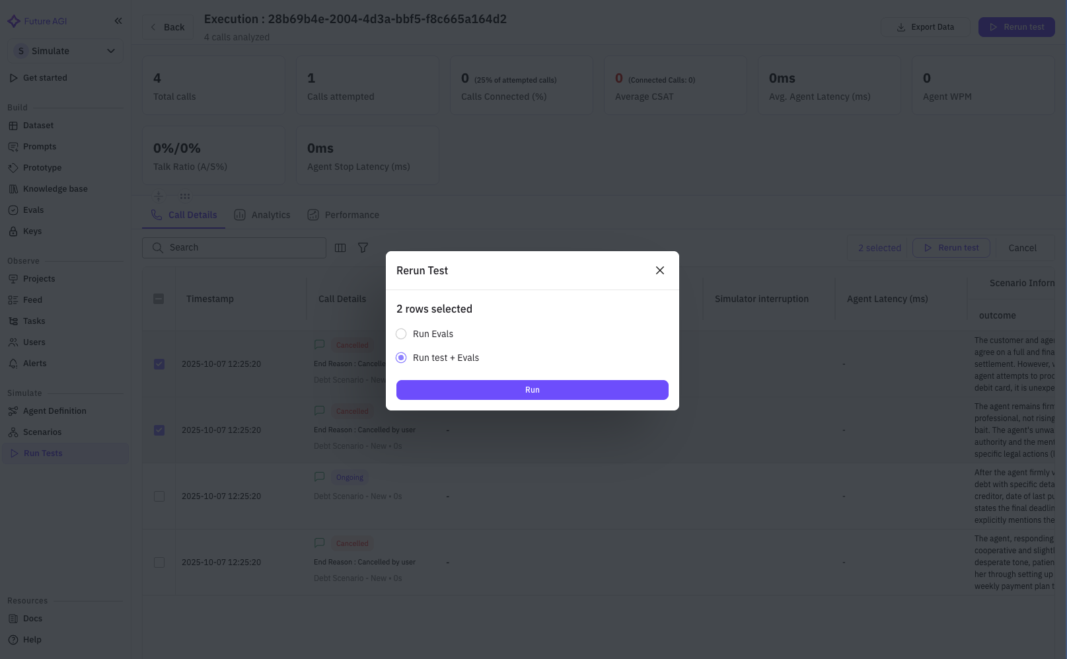Go Back to previous page
The width and height of the screenshot is (1067, 659).
(168, 27)
